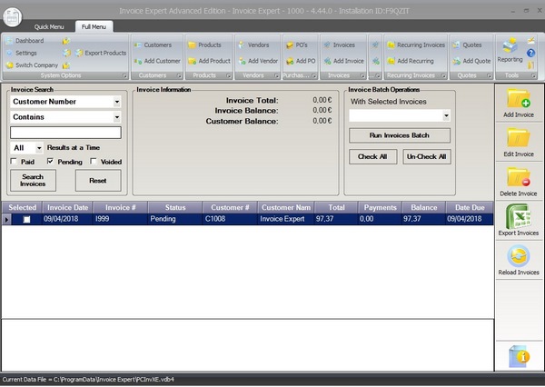The width and height of the screenshot is (545, 387).
Task: Open Settings in the ribbon
Action: (x=22, y=53)
